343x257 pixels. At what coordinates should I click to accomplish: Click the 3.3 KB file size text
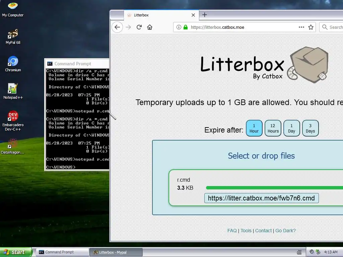(x=185, y=188)
